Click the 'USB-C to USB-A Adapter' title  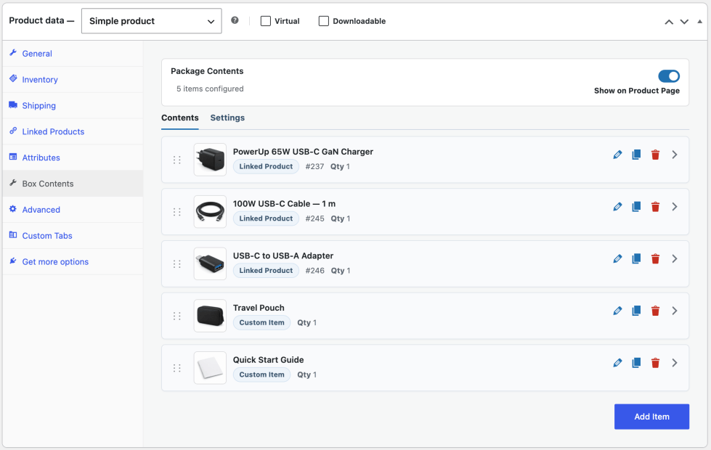283,255
